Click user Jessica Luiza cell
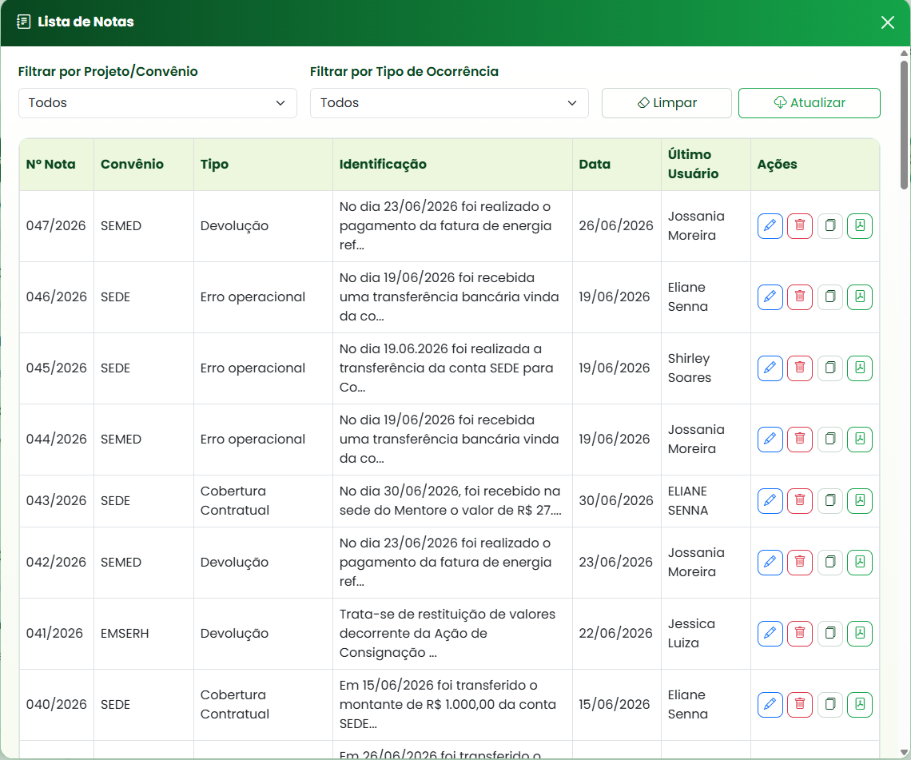Screen dimensions: 911x760 (706, 633)
